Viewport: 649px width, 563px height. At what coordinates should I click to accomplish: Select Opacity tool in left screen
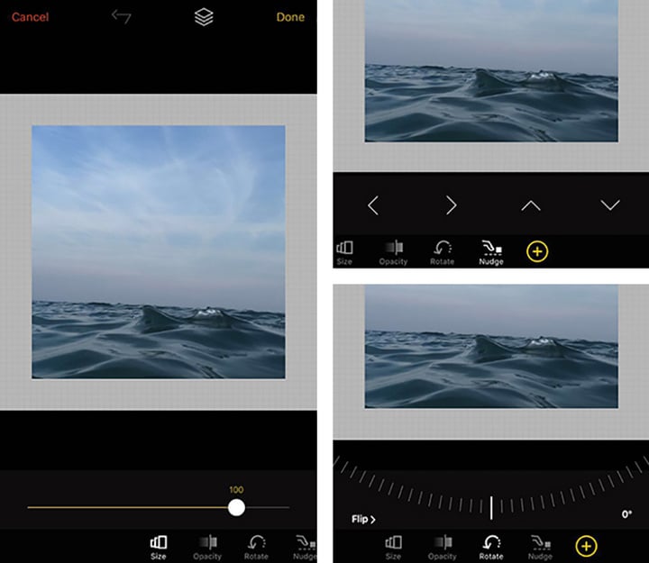pyautogui.click(x=207, y=548)
